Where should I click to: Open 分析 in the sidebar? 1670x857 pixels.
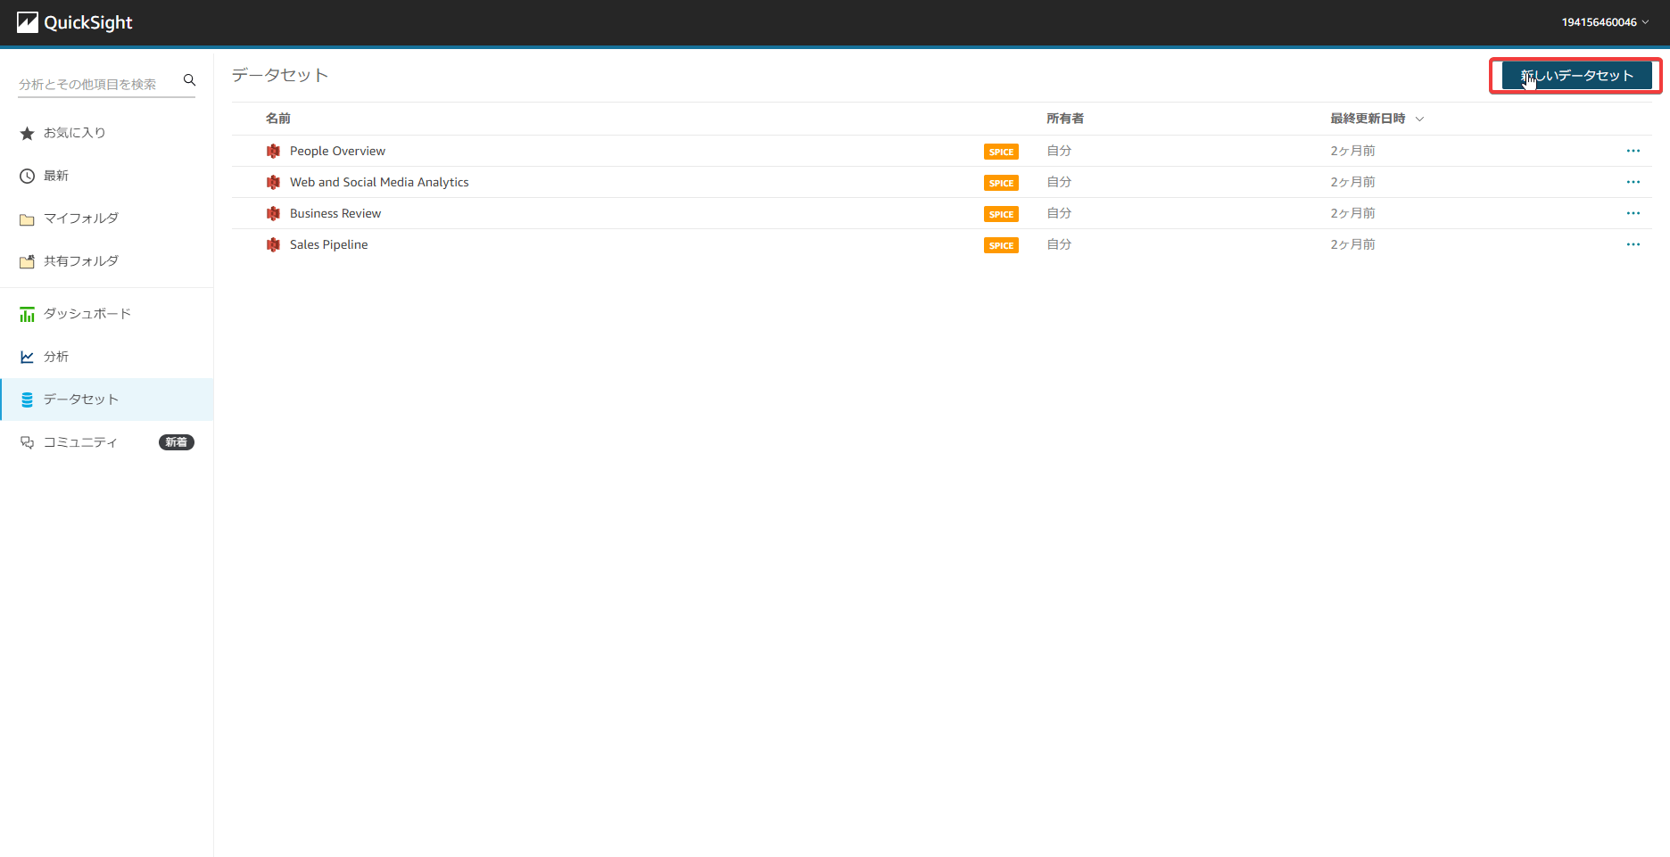[107, 357]
